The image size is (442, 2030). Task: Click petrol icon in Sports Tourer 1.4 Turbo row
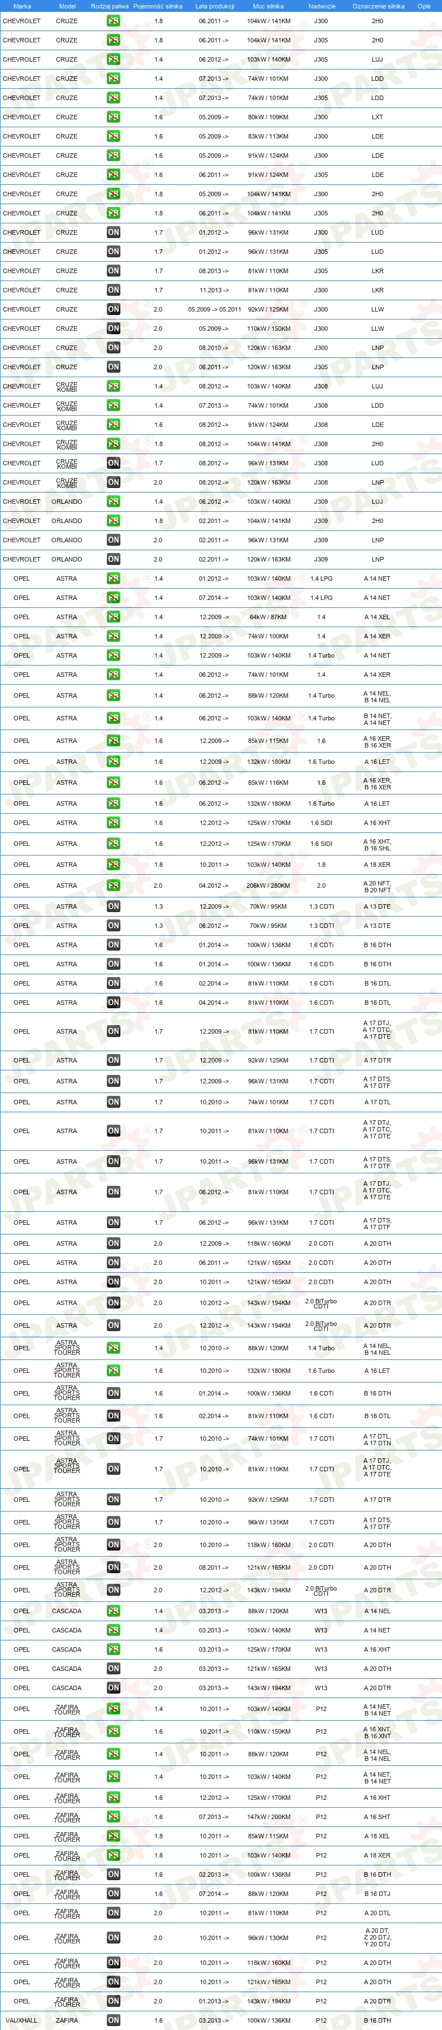click(x=114, y=1347)
